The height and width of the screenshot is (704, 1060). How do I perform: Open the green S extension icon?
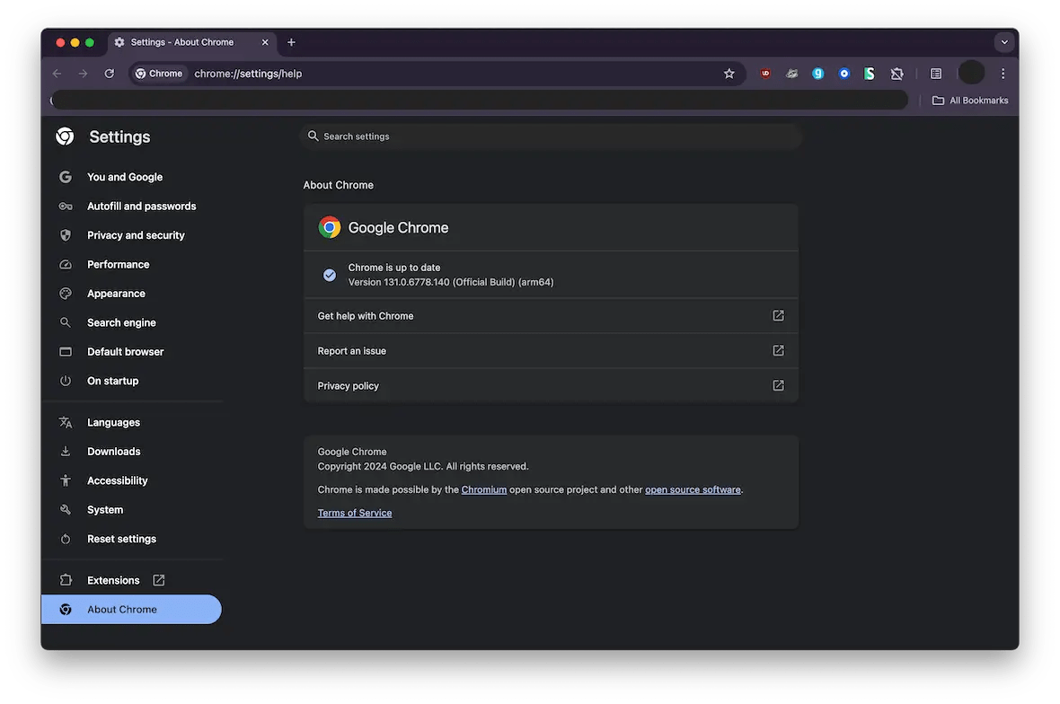pyautogui.click(x=870, y=74)
